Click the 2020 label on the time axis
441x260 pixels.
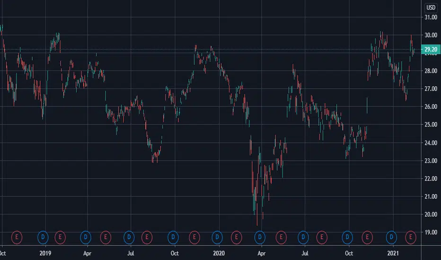click(219, 253)
